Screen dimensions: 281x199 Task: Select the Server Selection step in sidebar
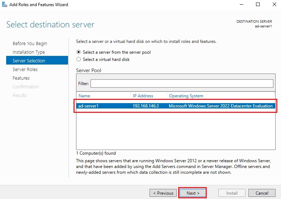pos(29,61)
